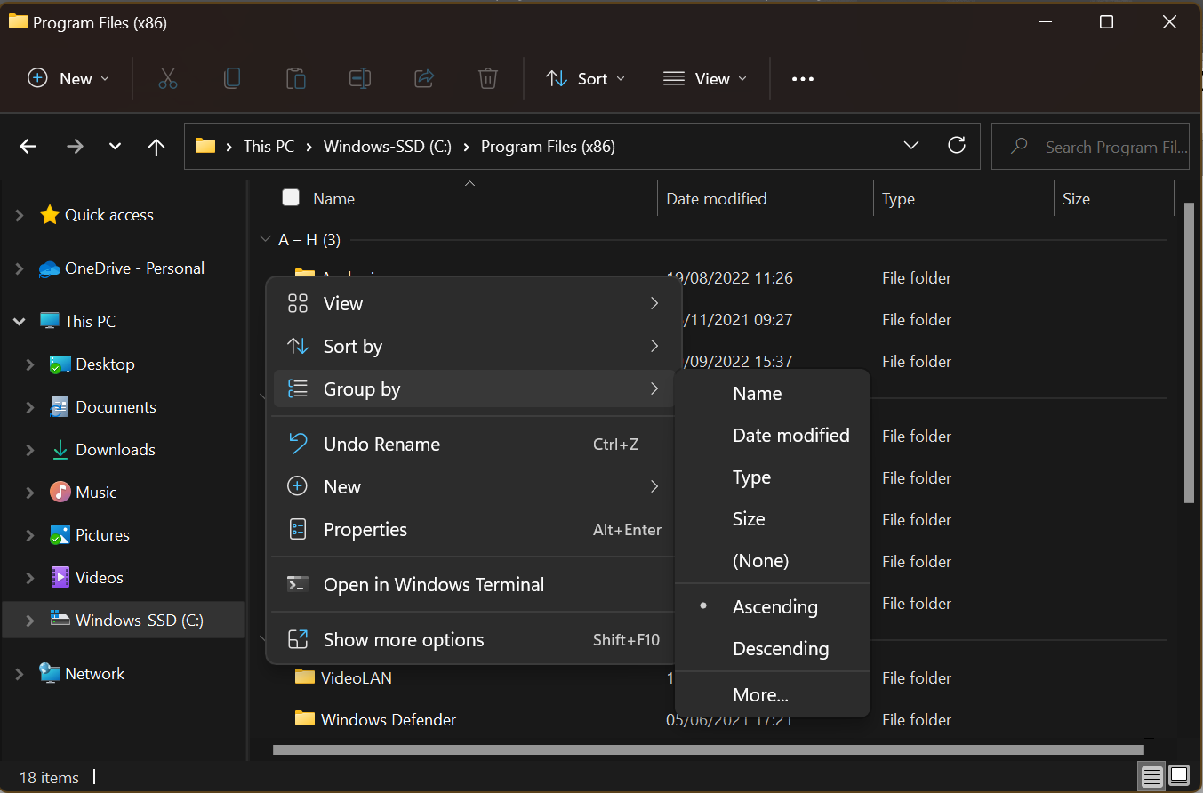Tick the select all items checkbox
The height and width of the screenshot is (793, 1203).
[291, 198]
